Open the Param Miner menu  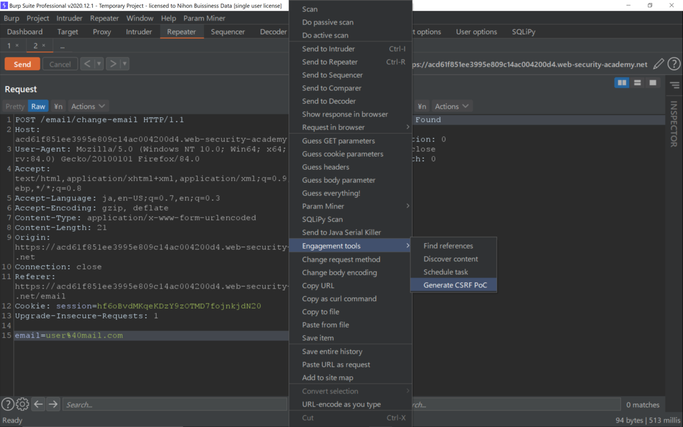point(204,18)
